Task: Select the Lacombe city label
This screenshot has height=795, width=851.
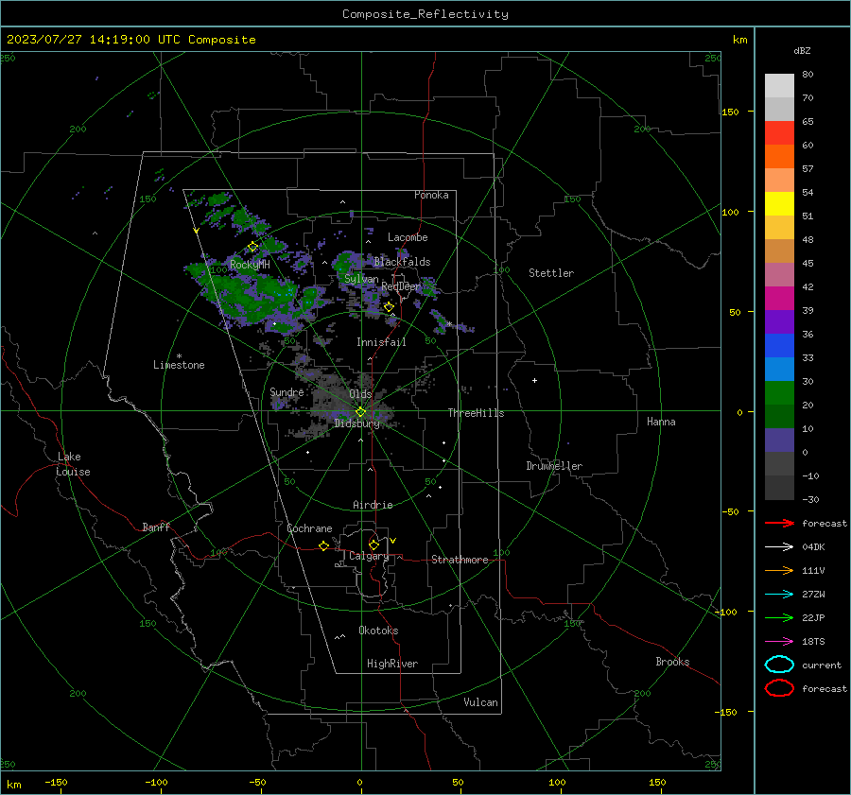Action: click(x=408, y=237)
